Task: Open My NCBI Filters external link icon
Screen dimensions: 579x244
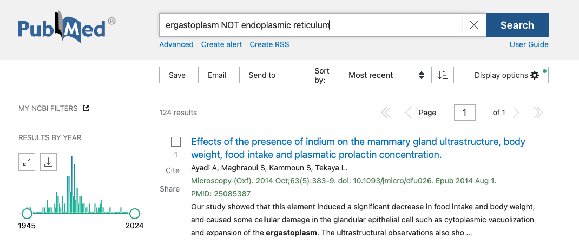Action: coord(85,108)
